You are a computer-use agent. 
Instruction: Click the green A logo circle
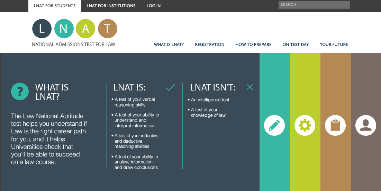(85, 29)
